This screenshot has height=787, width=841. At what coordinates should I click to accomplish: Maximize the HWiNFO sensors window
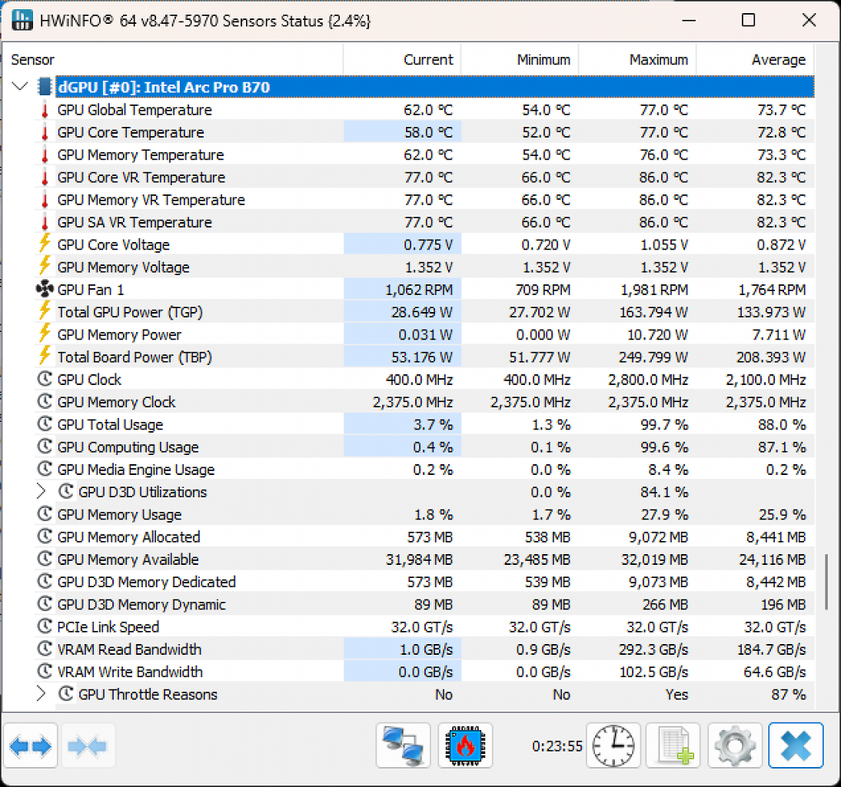click(x=748, y=21)
